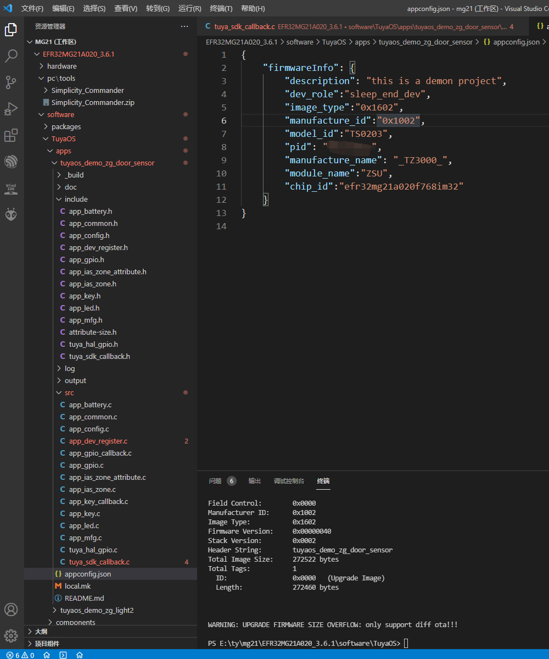Click tuyaos_demo_zg_door_sensor breadcrumb
549x659 pixels.
[425, 42]
